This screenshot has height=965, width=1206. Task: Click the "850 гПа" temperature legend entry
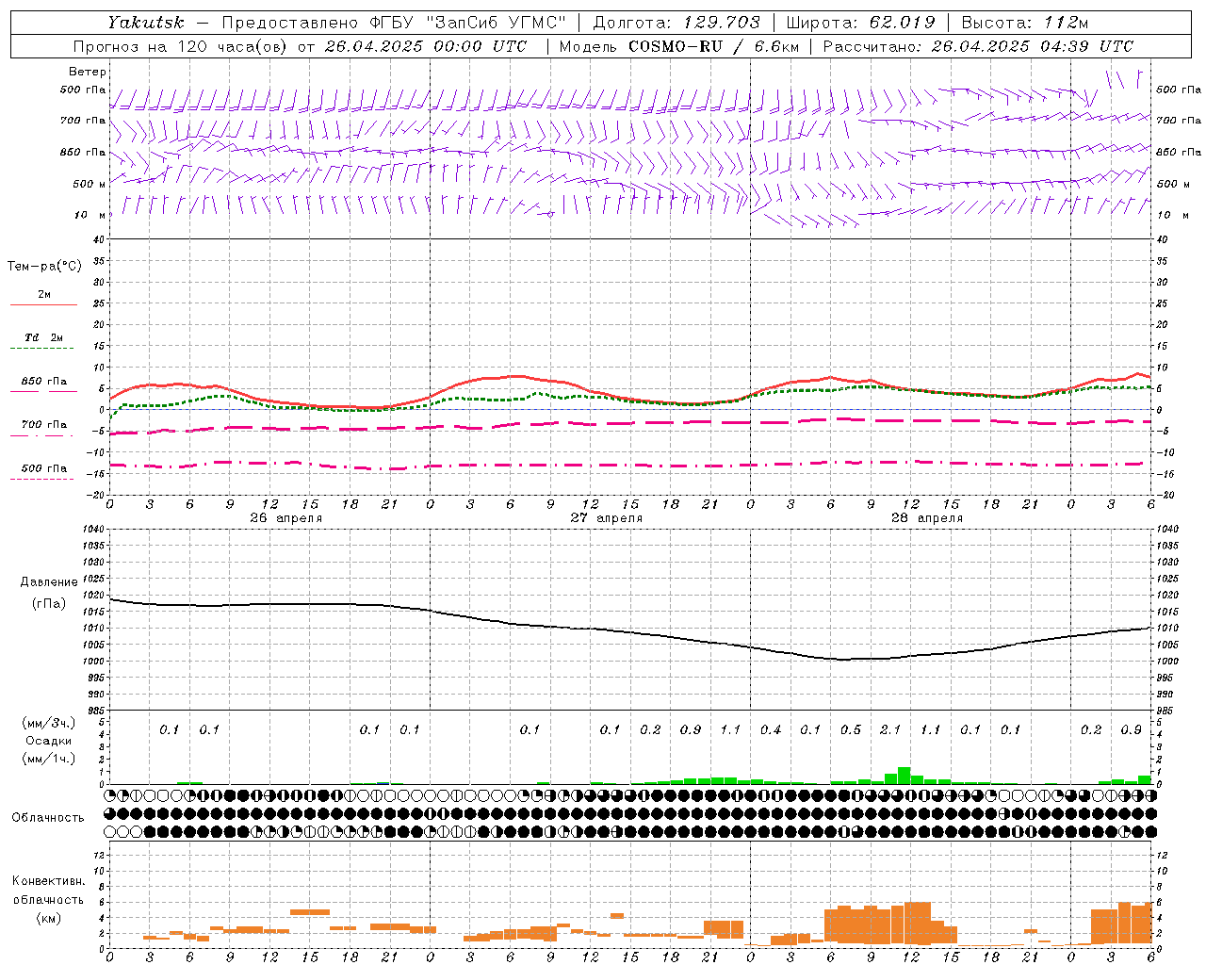pyautogui.click(x=44, y=382)
